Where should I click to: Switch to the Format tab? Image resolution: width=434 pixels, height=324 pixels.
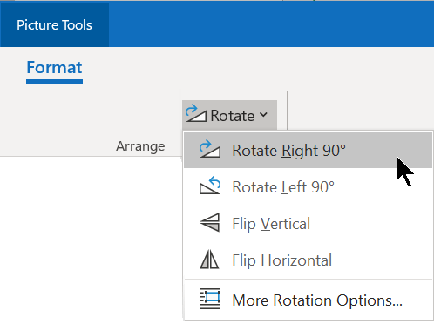tap(54, 68)
